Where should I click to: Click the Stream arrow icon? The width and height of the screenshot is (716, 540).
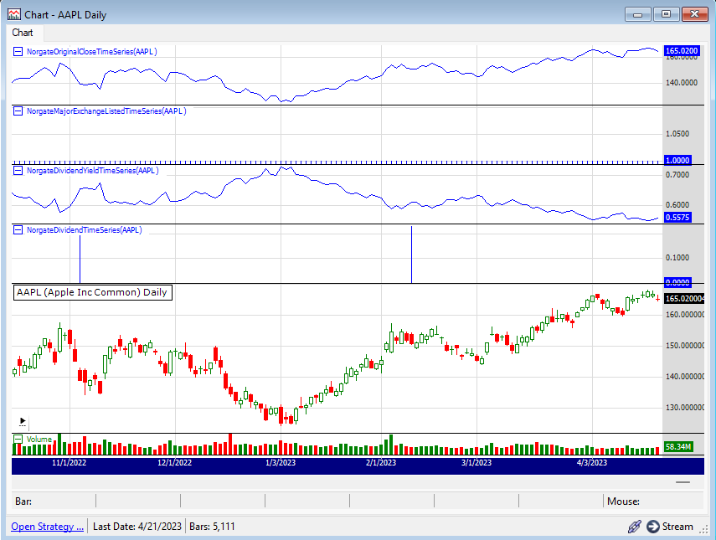[653, 527]
